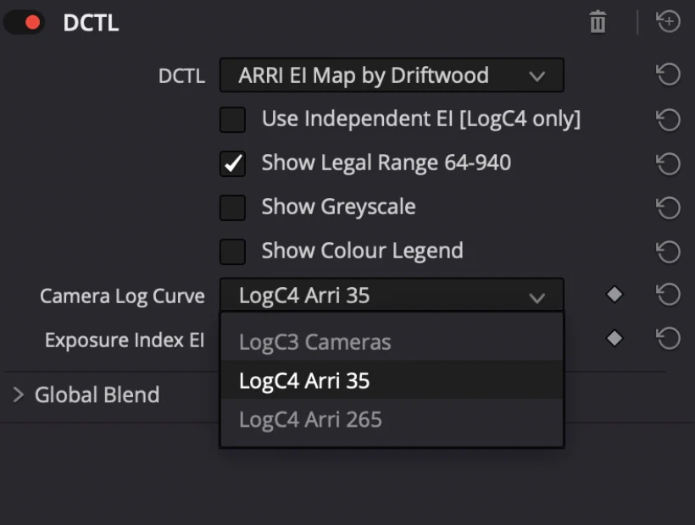695x525 pixels.
Task: Tick the Show Colour Legend checkbox
Action: [x=232, y=251]
